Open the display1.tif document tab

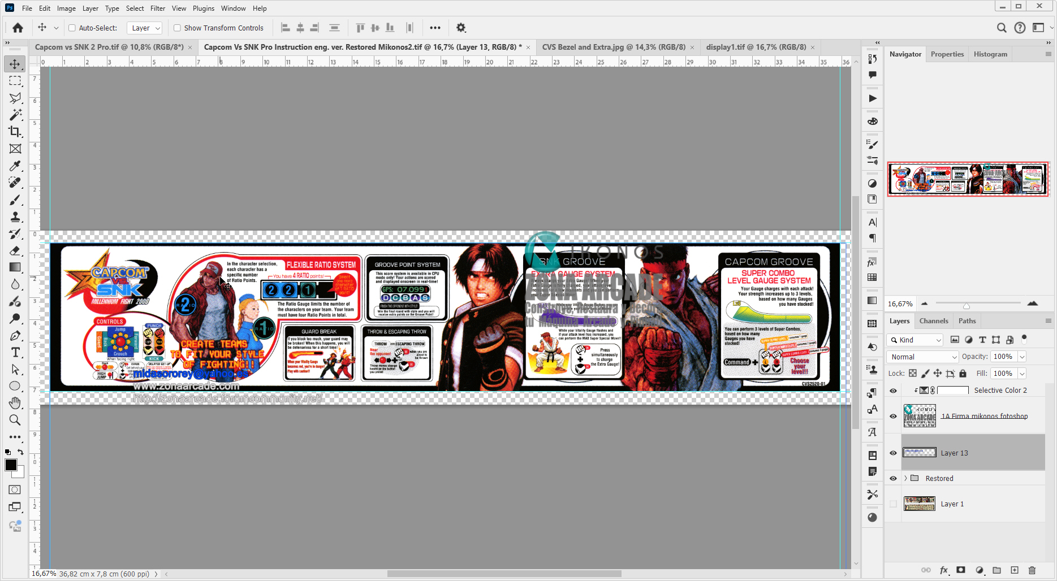pyautogui.click(x=756, y=47)
